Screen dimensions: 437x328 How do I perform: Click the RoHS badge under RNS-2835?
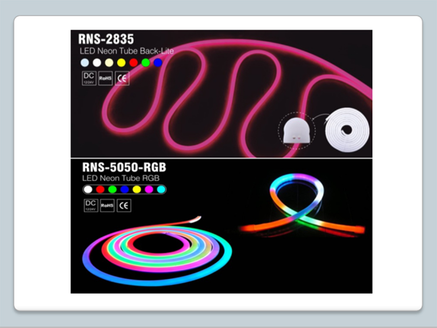106,78
